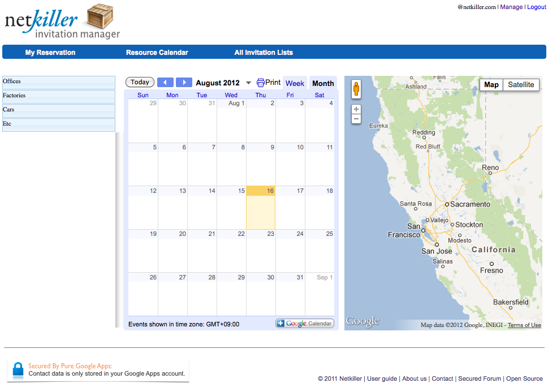Switch calendar to Month view
This screenshot has height=383, width=548.
click(x=323, y=83)
